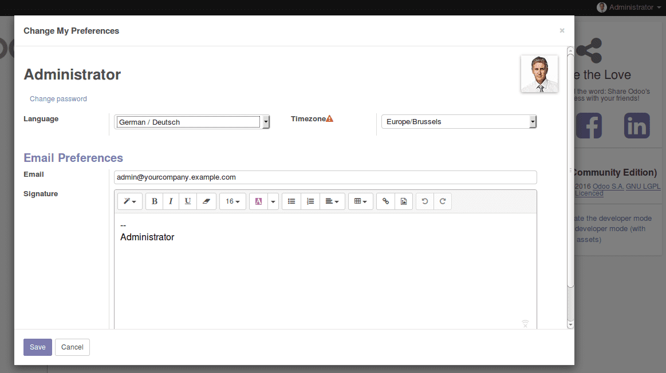Toggle underline formatting in signature editor

click(x=188, y=201)
